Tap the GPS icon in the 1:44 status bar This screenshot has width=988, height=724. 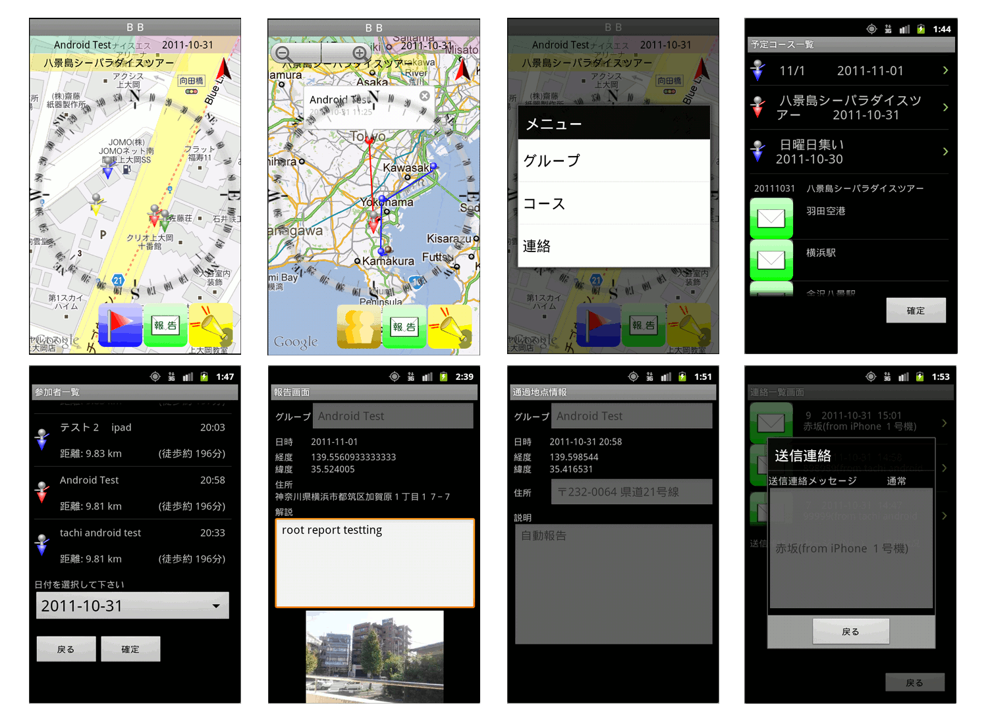point(871,29)
